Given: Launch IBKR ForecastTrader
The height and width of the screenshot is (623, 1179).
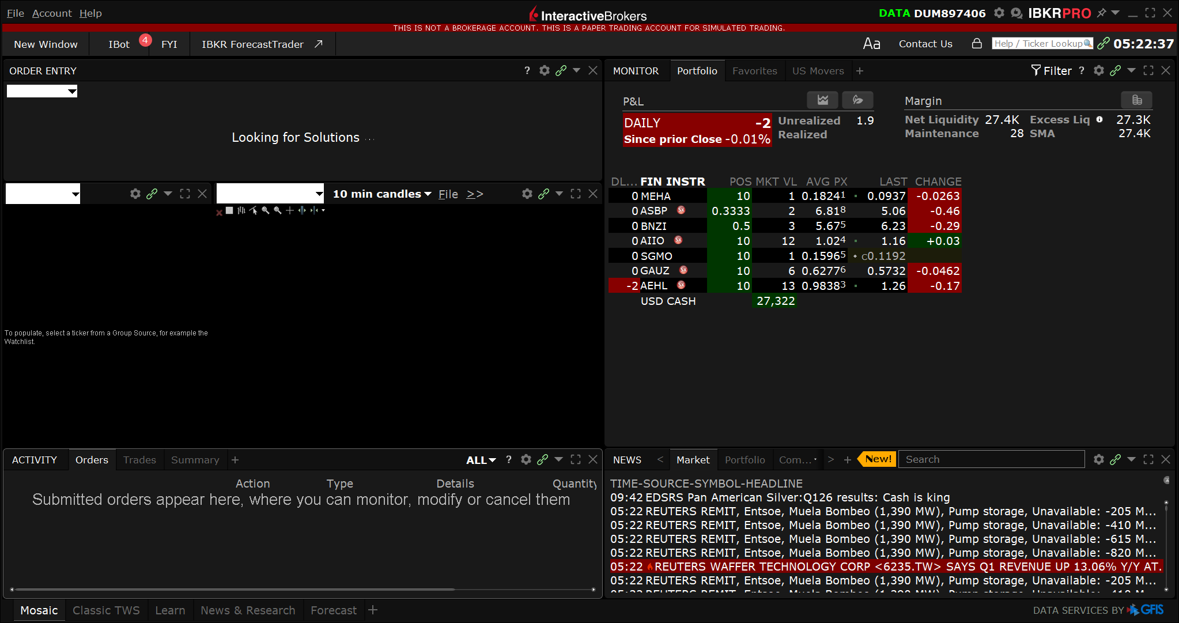Looking at the screenshot, I should coord(262,44).
